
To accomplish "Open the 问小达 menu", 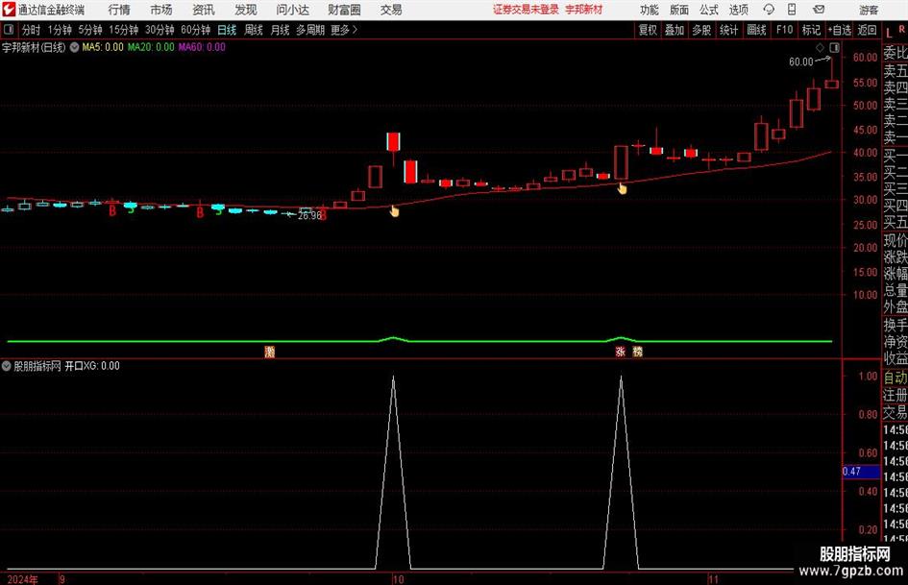I will click(292, 10).
